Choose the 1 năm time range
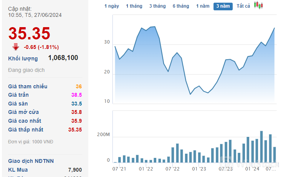Image resolution: width=283 pixels, height=177 pixels. (203, 6)
